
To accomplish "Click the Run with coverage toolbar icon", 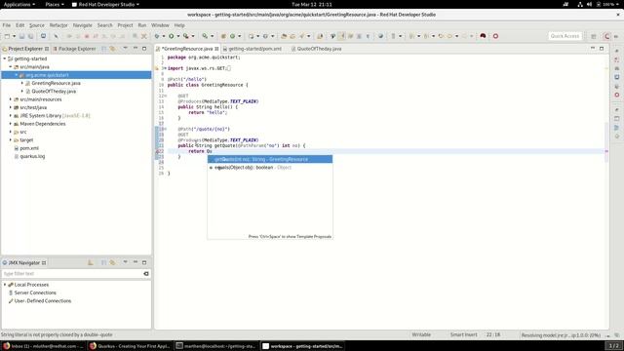I will (x=186, y=36).
